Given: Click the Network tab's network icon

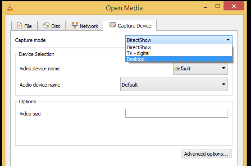Looking at the screenshot, I should coord(75,25).
